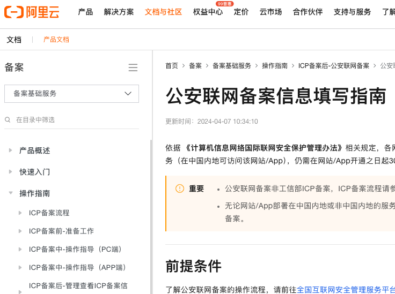
Task: Open the 备案基础服务 dropdown
Action: 71,94
